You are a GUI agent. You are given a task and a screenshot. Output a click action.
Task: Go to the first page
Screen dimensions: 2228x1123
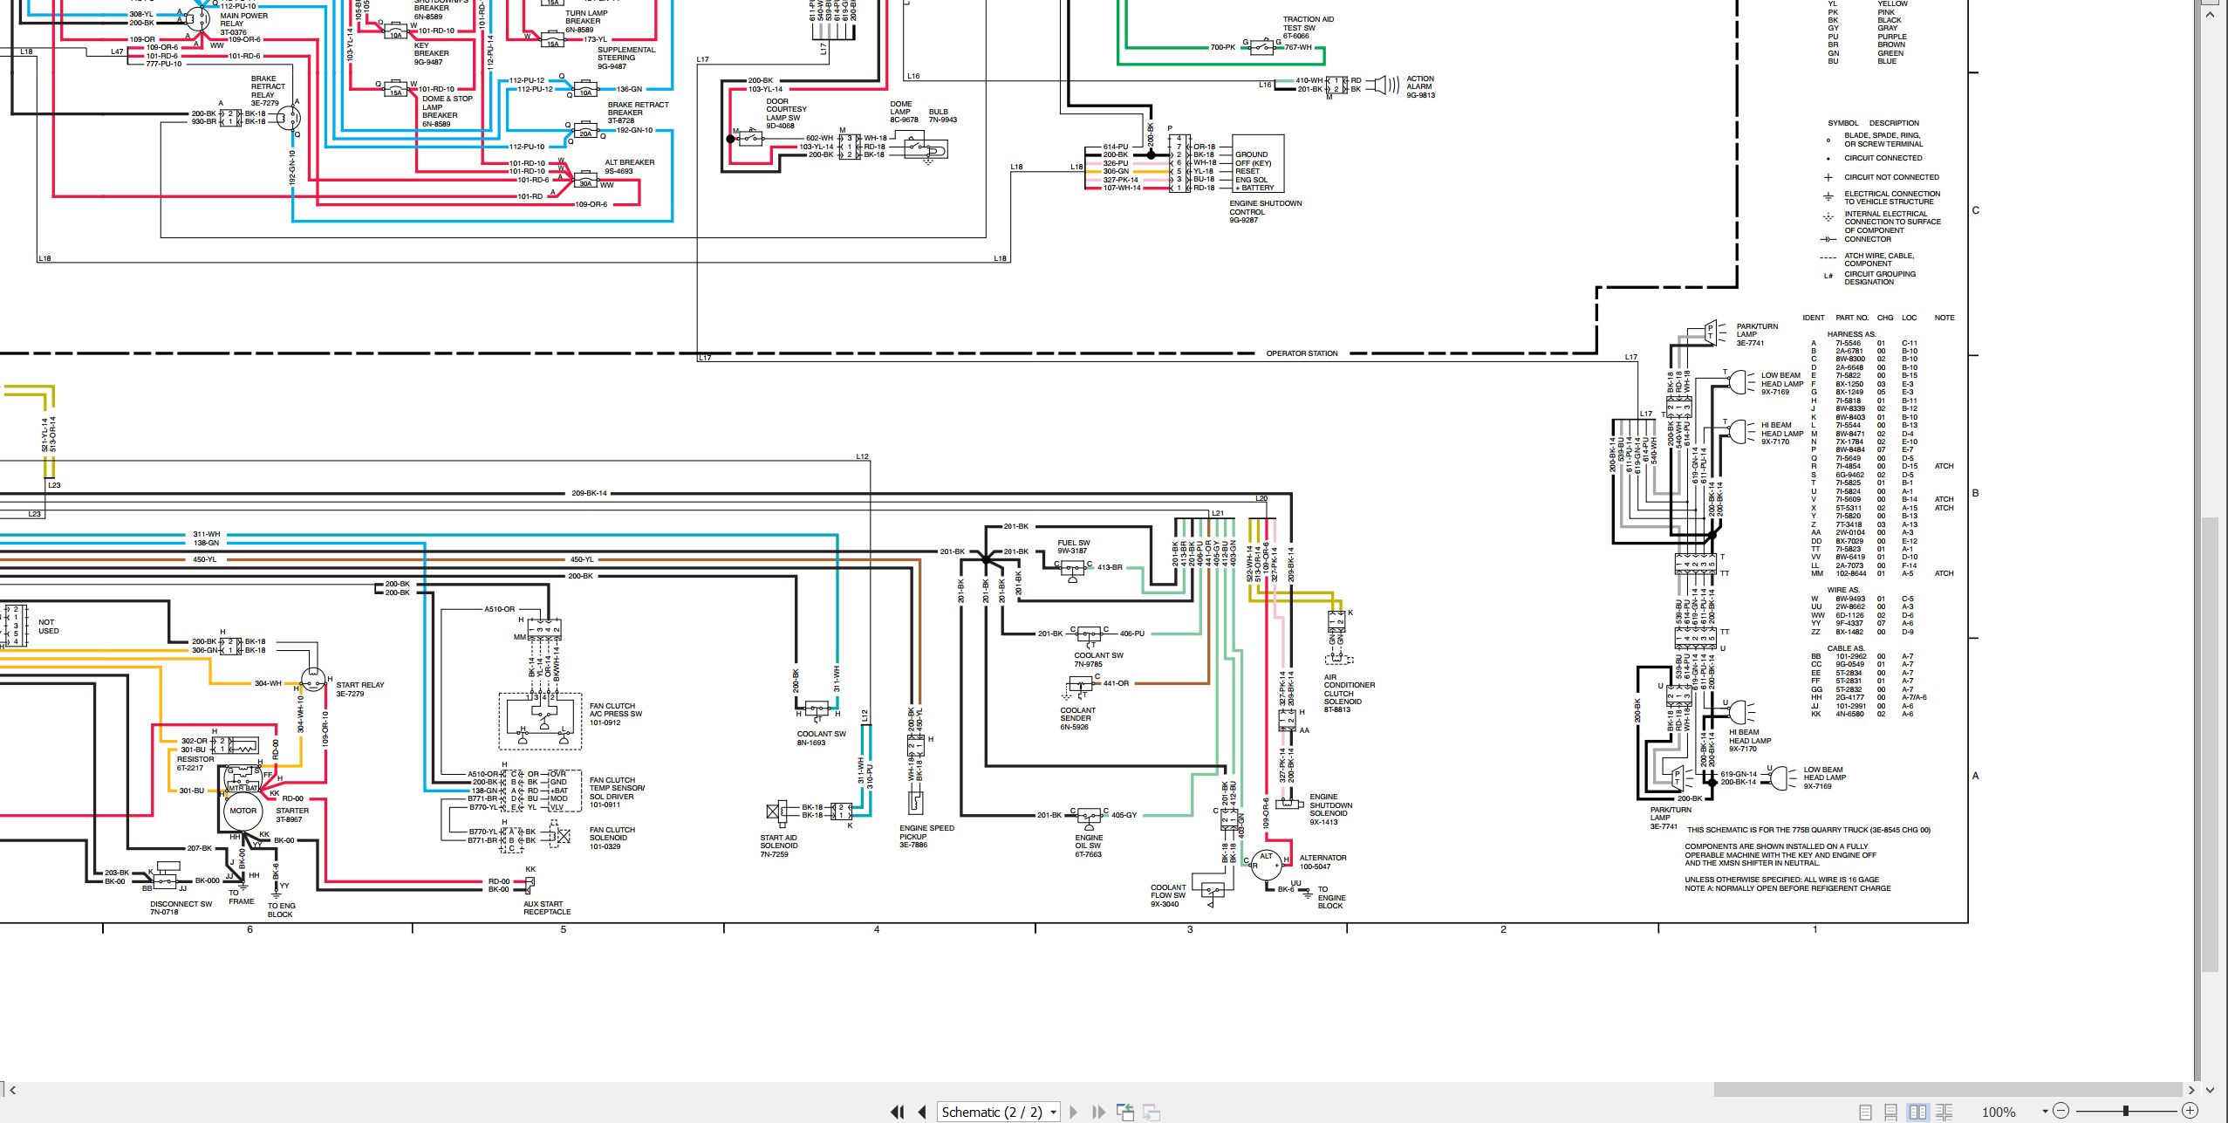[897, 1112]
